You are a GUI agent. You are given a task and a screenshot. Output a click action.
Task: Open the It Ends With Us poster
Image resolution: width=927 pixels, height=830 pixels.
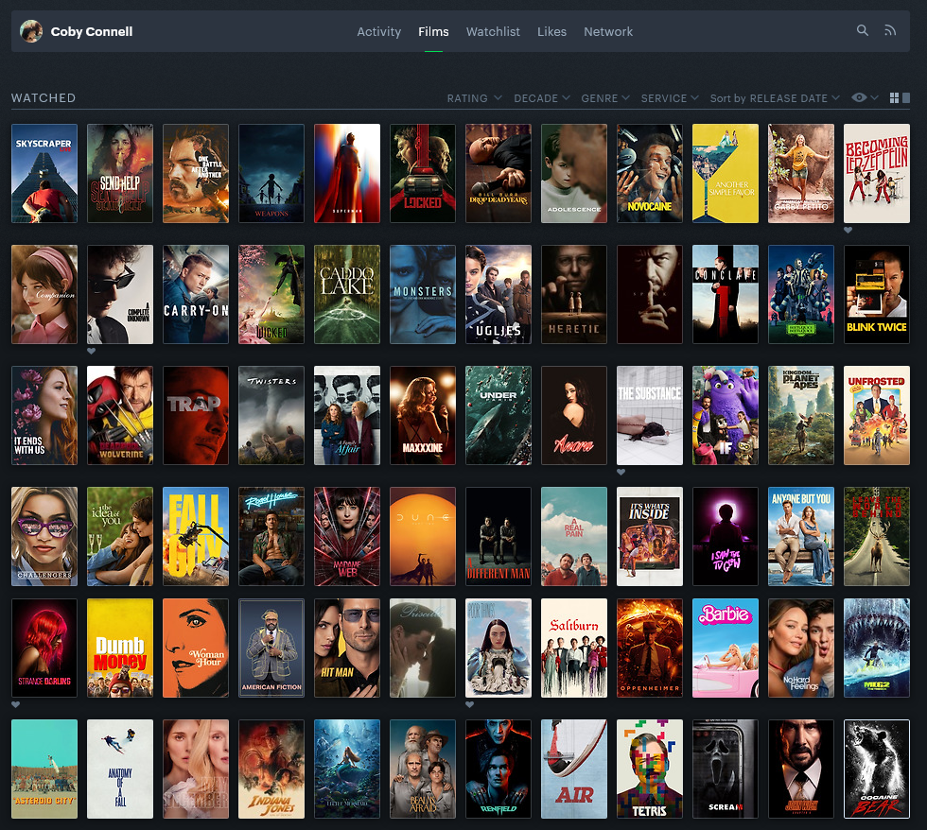point(44,415)
